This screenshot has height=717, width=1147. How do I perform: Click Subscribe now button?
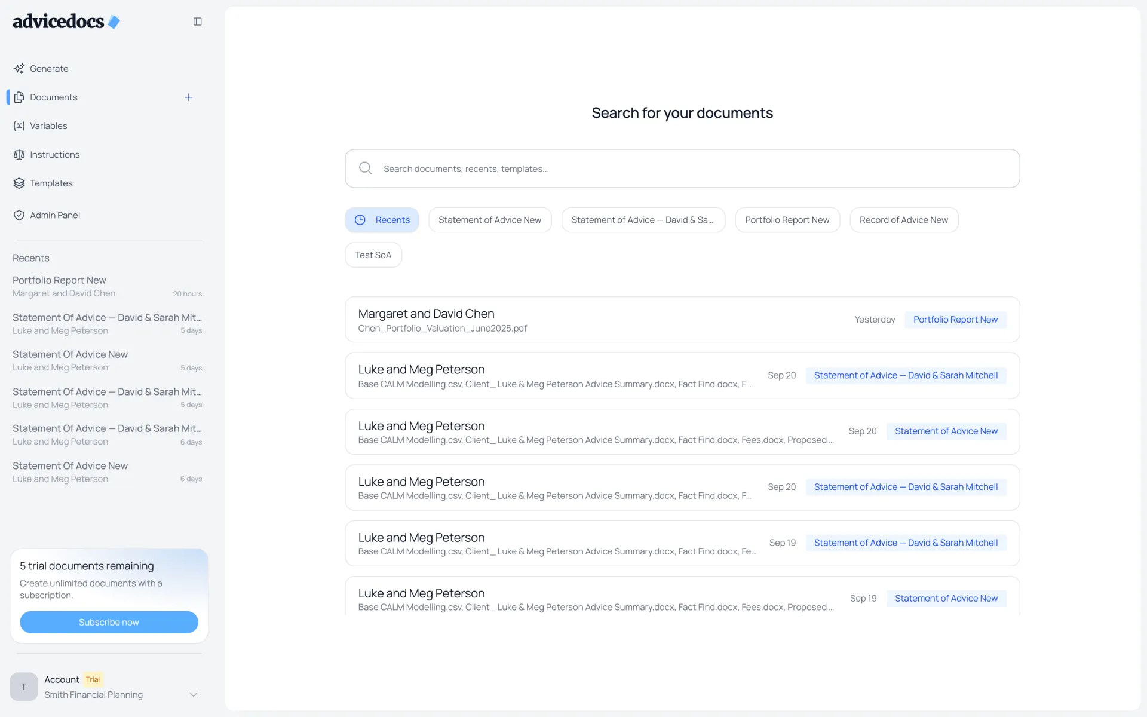109,622
